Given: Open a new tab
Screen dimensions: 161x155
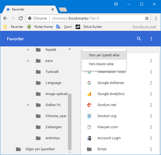Looking at the screenshot, I should [x=63, y=9].
